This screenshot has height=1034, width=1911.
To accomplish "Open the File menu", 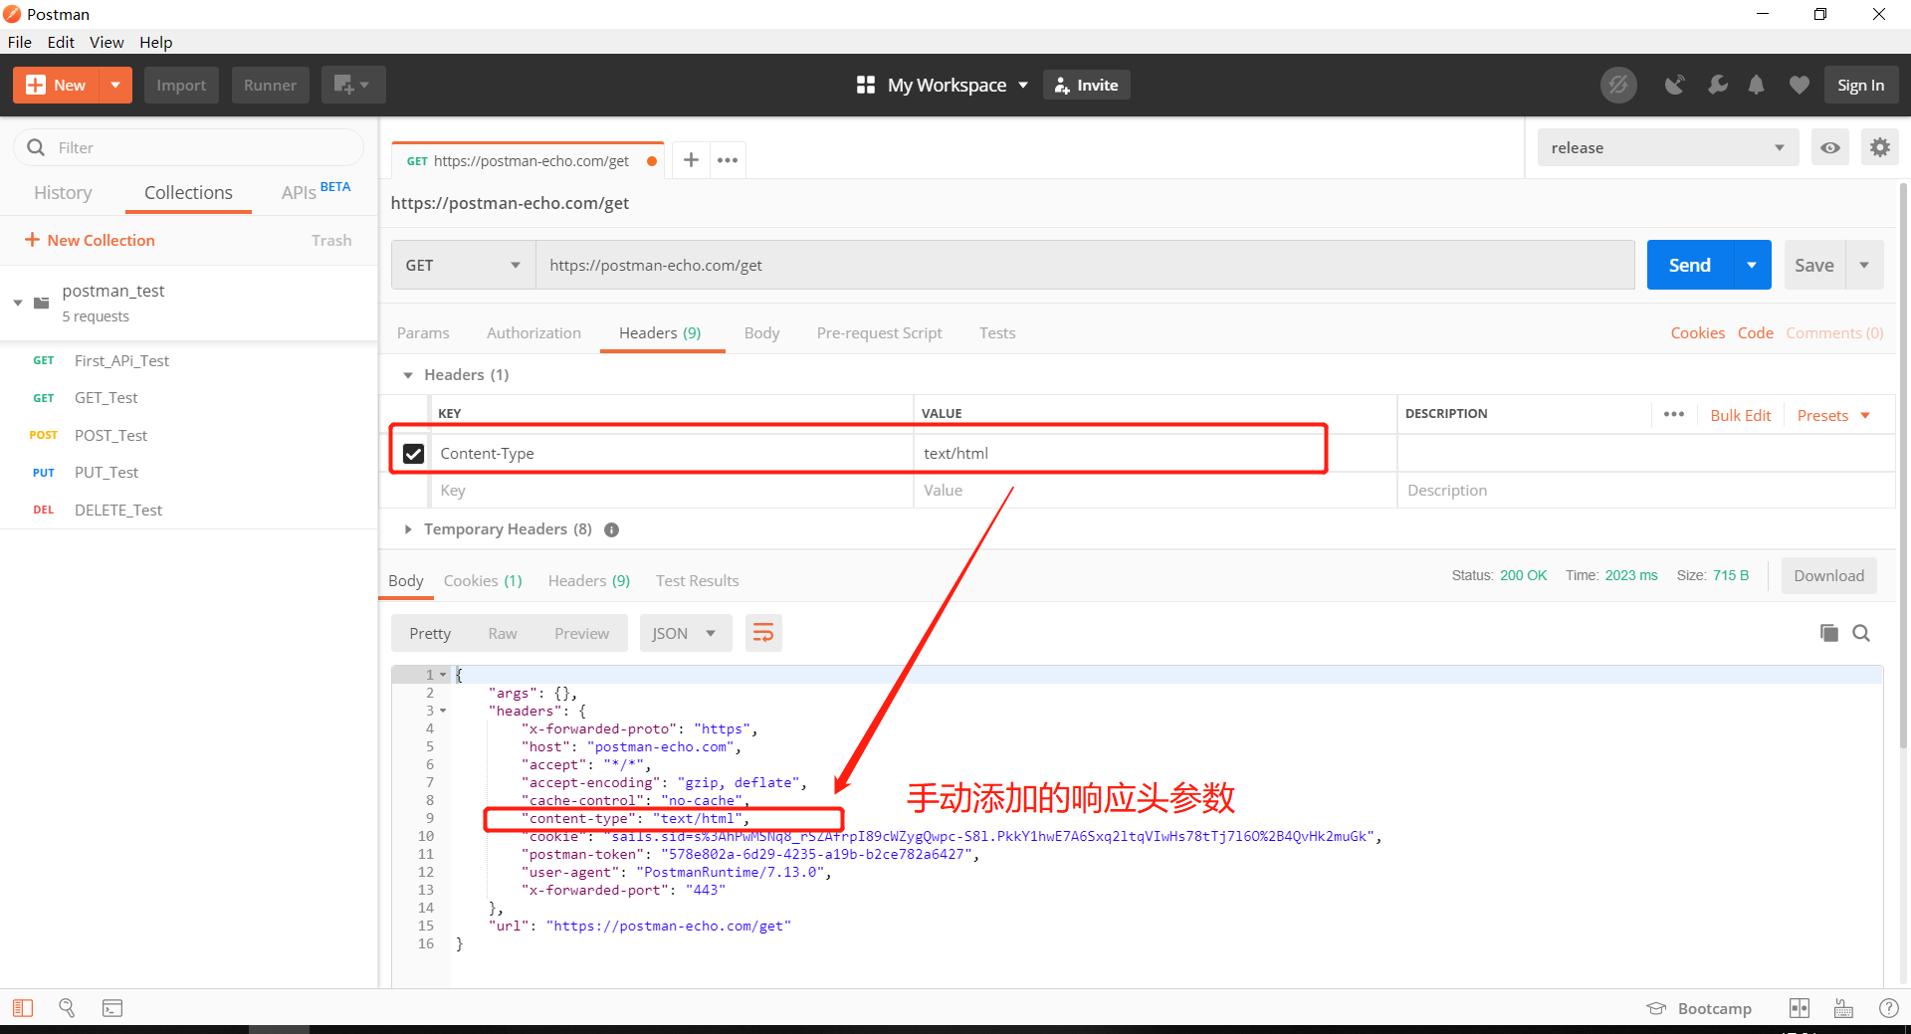I will pos(20,42).
